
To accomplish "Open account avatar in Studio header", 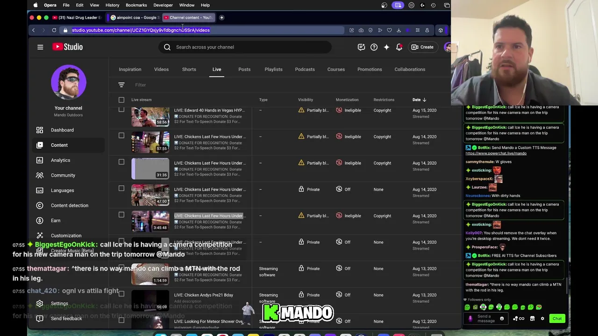I will pyautogui.click(x=448, y=47).
